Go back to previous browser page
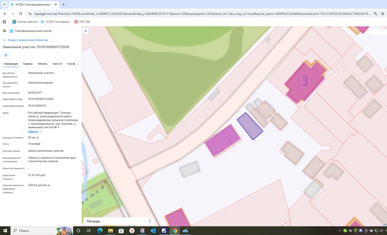Viewport: 387px width, 235px height. tap(5, 14)
